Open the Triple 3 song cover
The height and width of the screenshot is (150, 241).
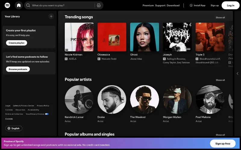point(210,37)
